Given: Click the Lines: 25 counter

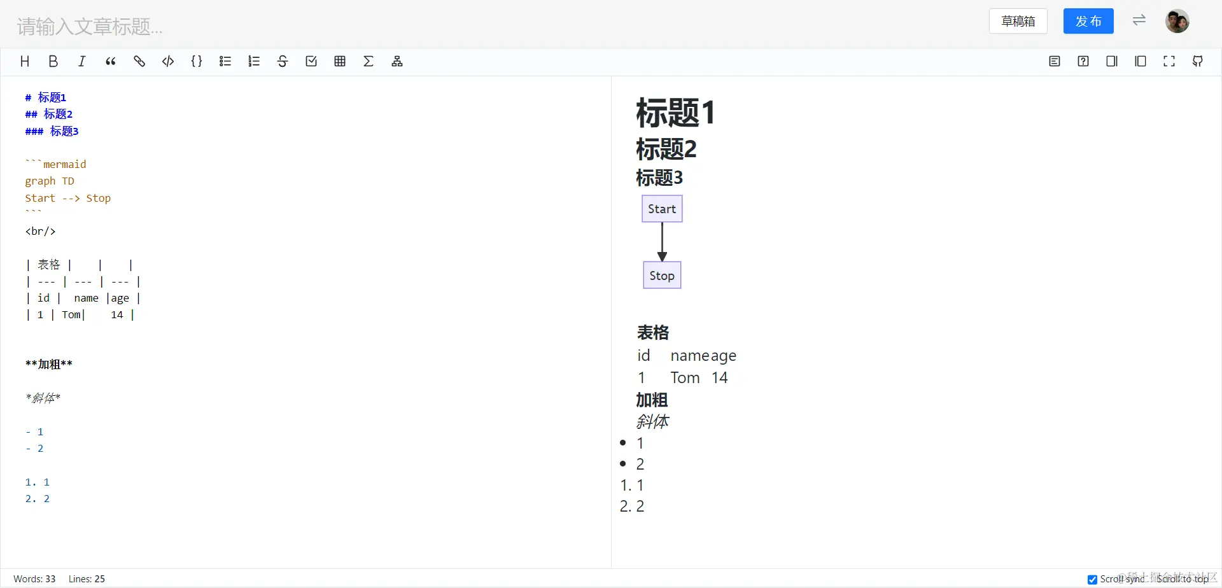Looking at the screenshot, I should point(87,578).
